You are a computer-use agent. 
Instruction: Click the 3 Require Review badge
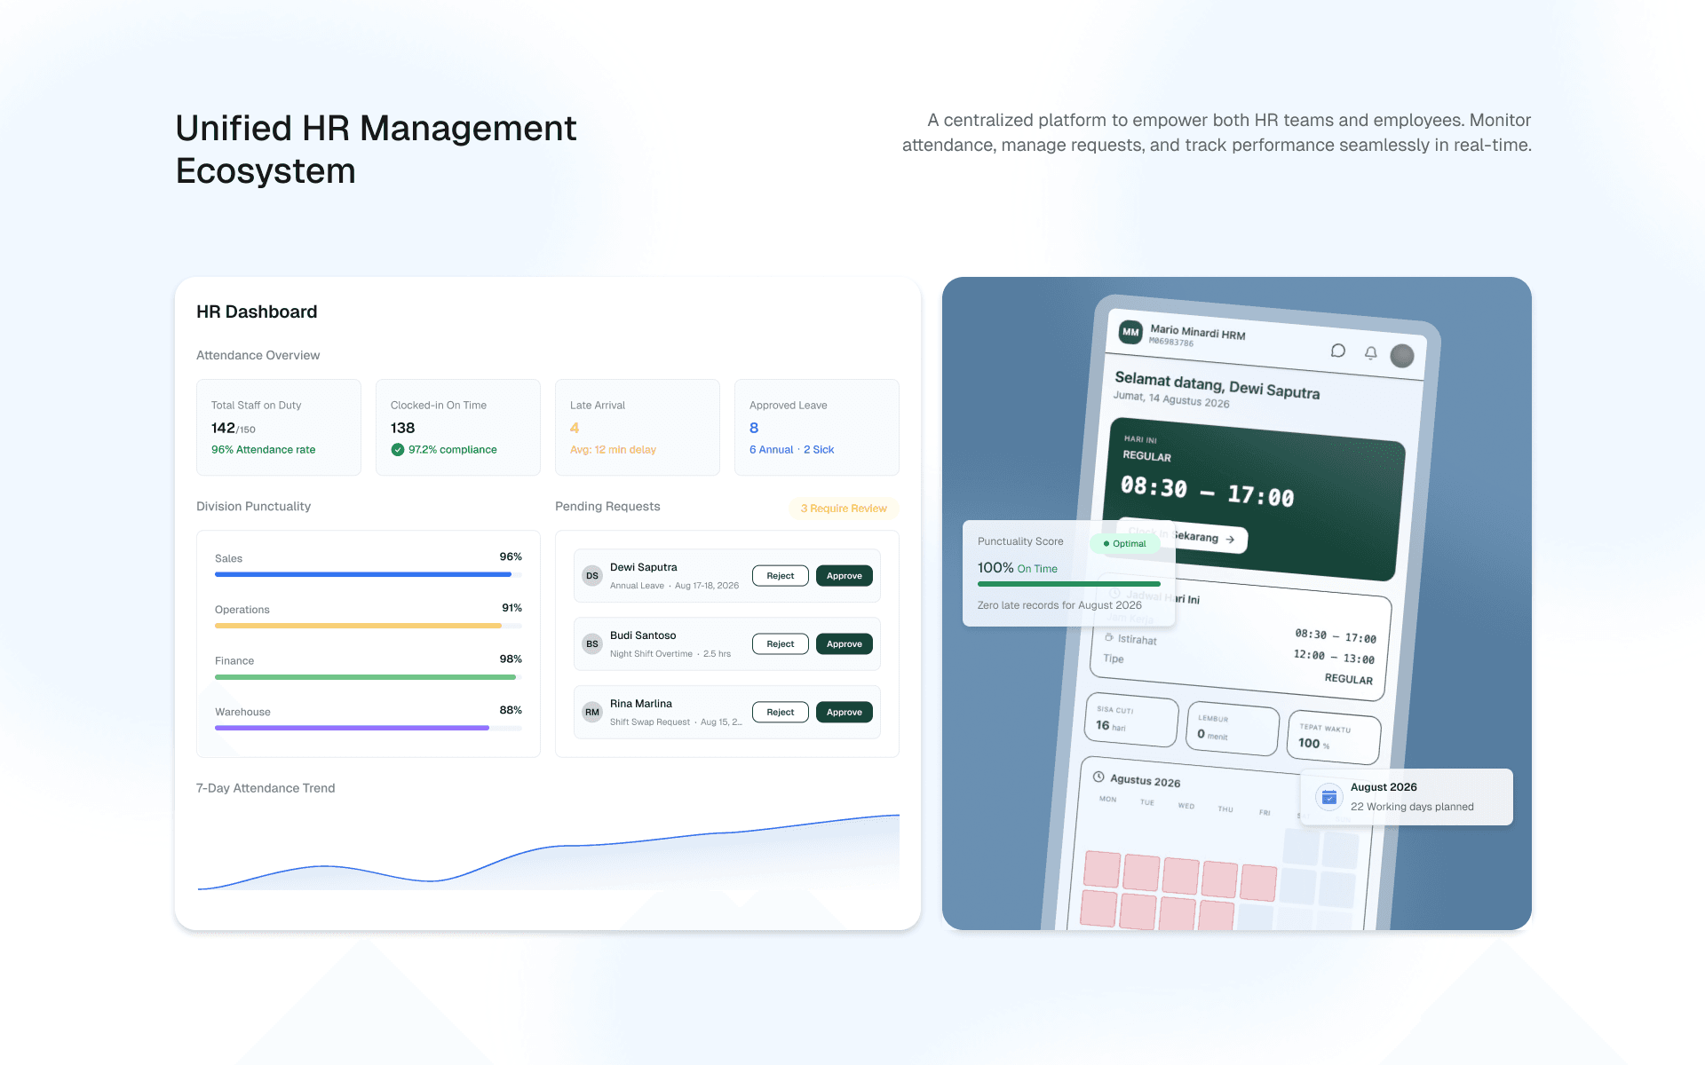point(844,509)
